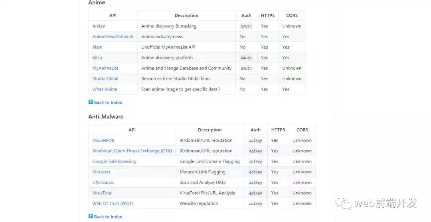The image size is (431, 222).
Task: Open the Kitsu API link
Action: tap(97, 58)
